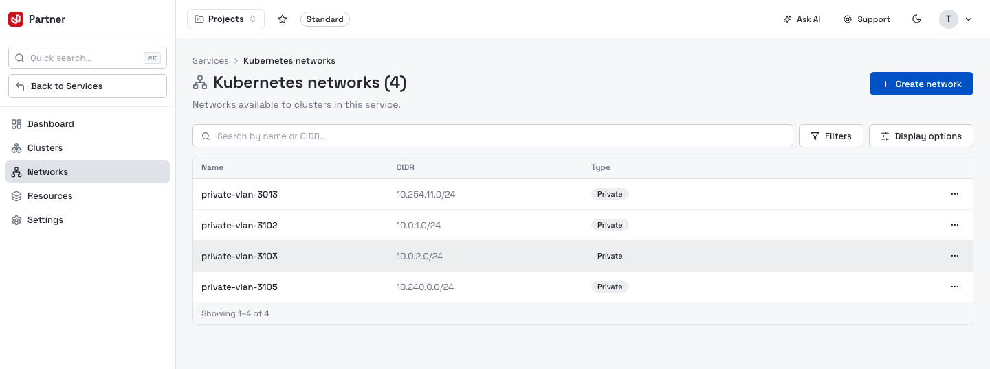Open private-vlan-3103 network row

(x=583, y=256)
